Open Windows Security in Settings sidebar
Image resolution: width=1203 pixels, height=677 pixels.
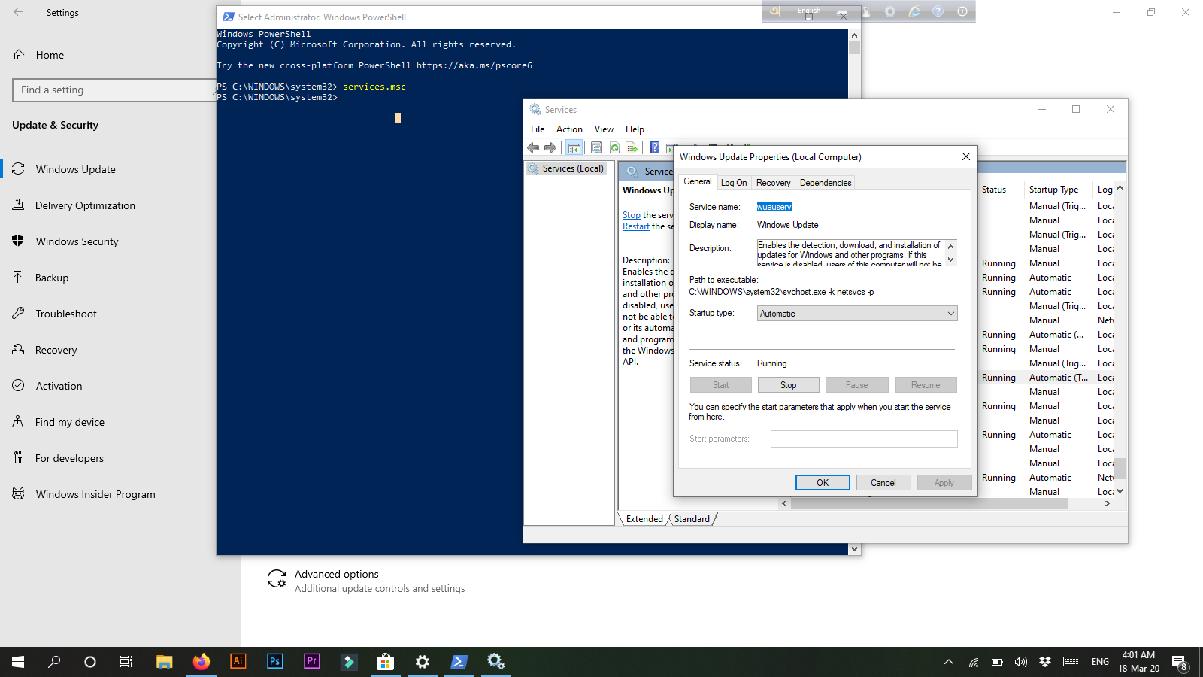coord(77,241)
